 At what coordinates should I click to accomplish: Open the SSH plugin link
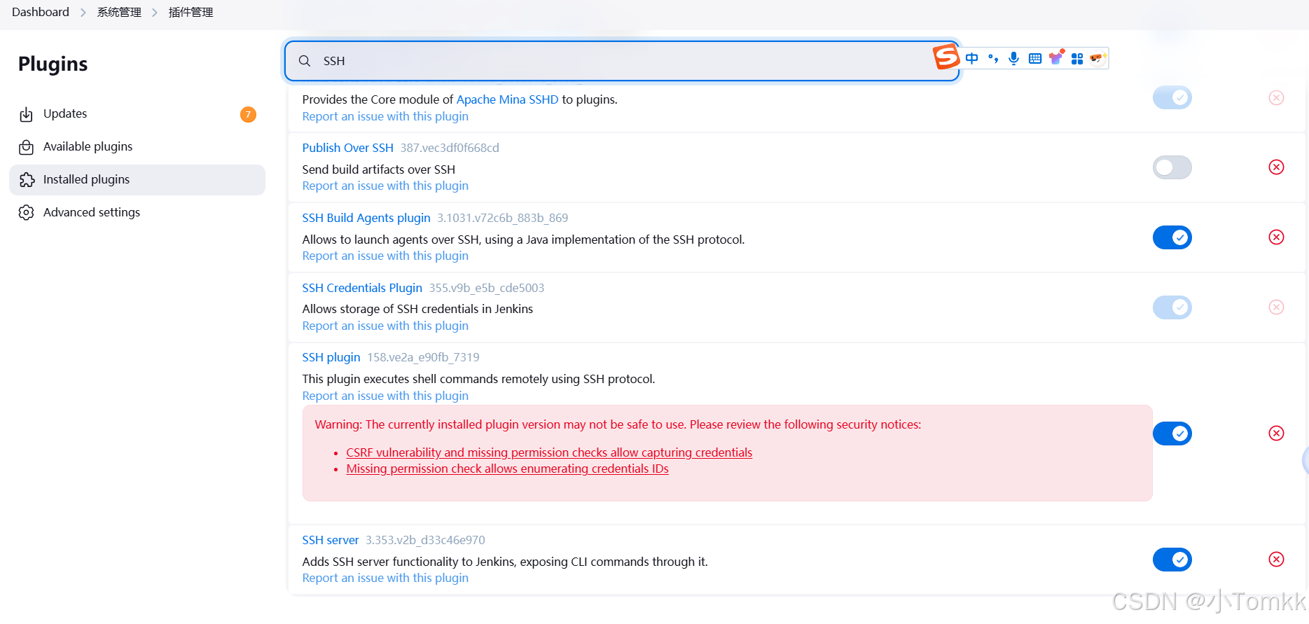coord(331,357)
